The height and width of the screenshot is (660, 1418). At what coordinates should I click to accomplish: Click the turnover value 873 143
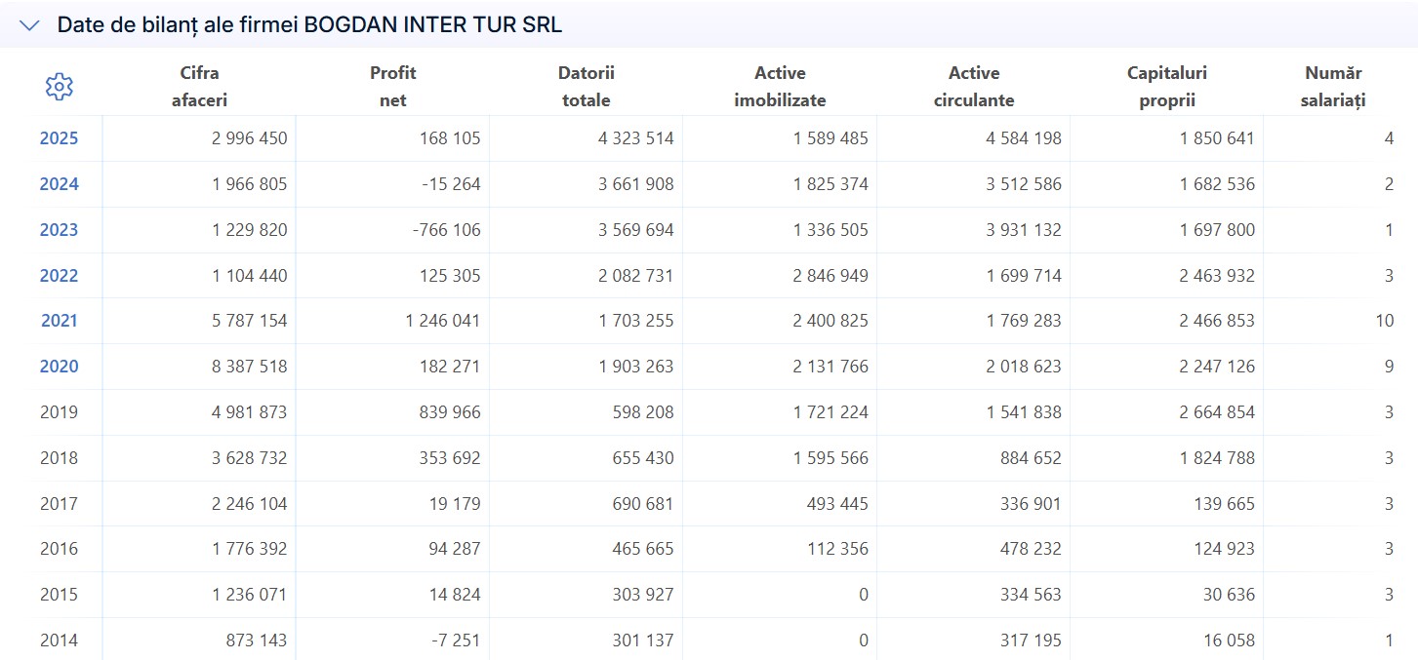(x=256, y=641)
